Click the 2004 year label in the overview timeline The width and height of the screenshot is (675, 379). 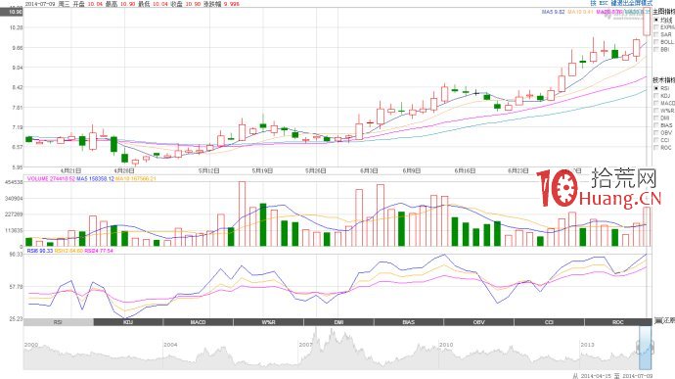(170, 345)
